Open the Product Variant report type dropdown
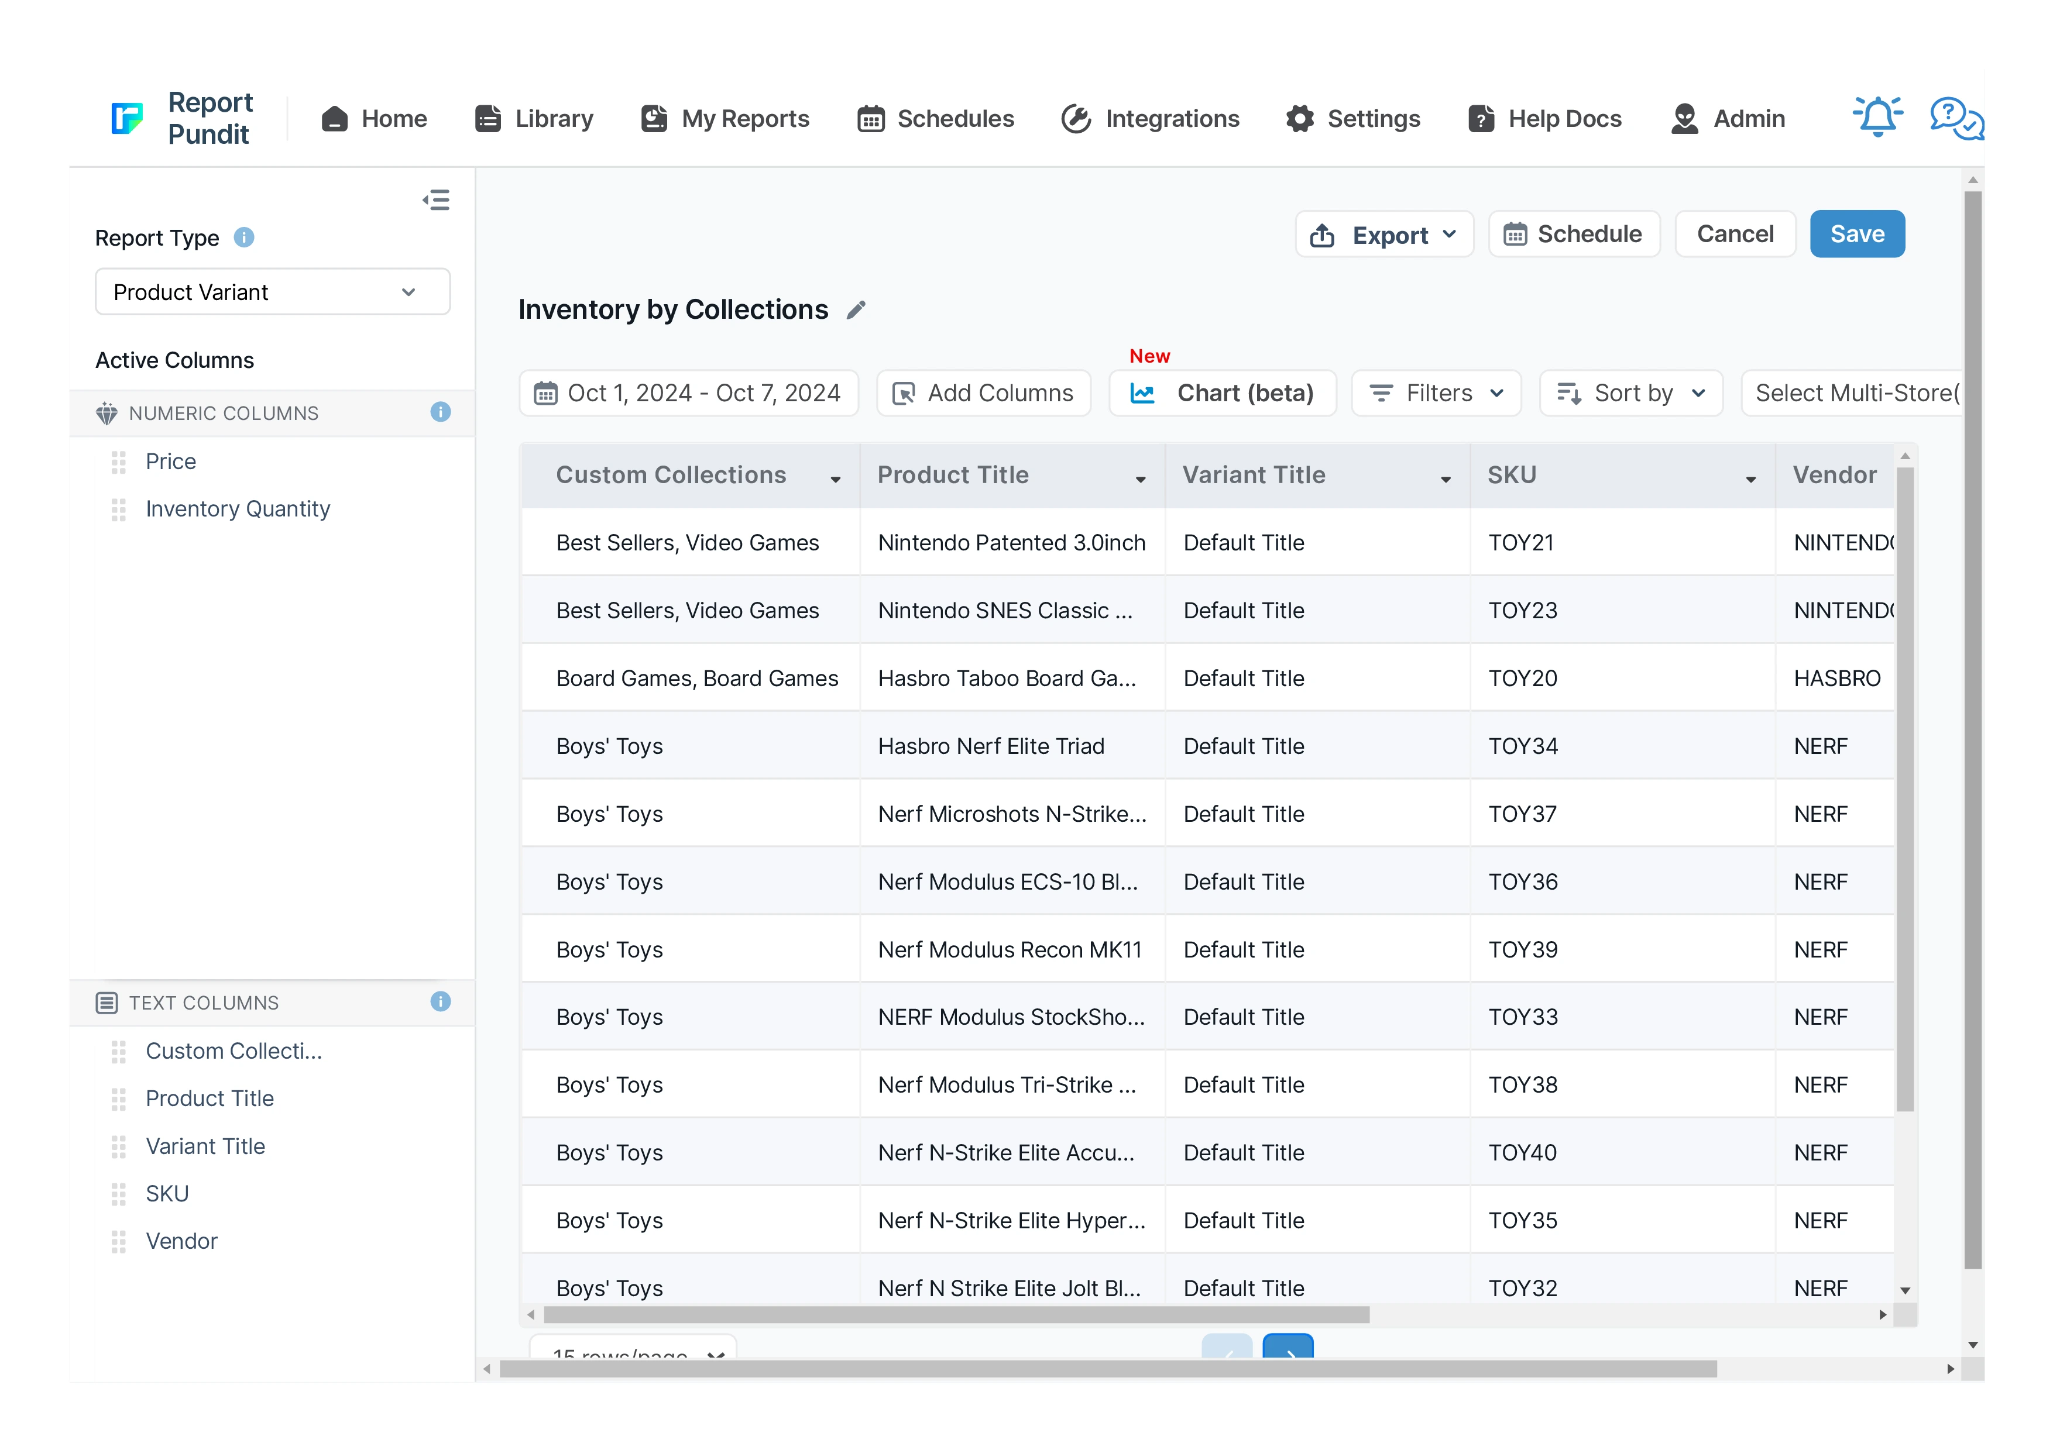The height and width of the screenshot is (1450, 2053). [272, 292]
